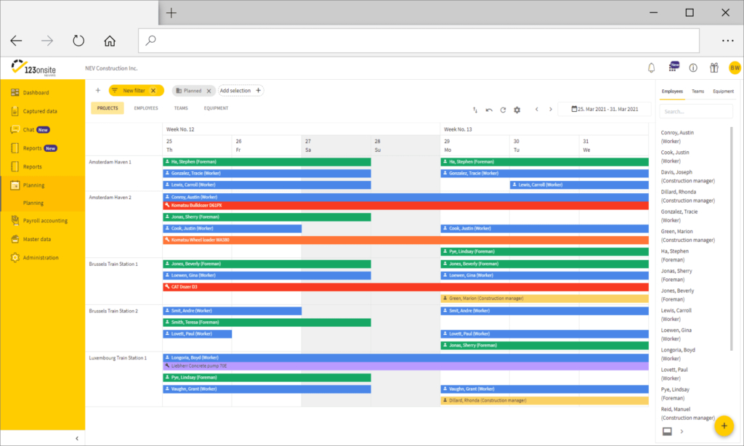Select Green, Marion Construction manager bar
Image resolution: width=744 pixels, height=446 pixels.
coord(545,299)
